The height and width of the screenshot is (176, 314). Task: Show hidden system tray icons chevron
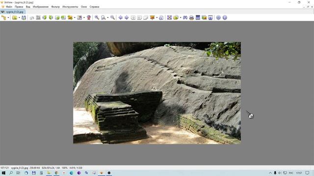[x=270, y=173]
